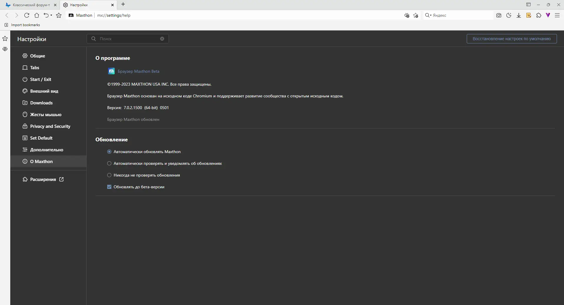This screenshot has height=305, width=564.
Task: Click the home button
Action: coord(37,16)
